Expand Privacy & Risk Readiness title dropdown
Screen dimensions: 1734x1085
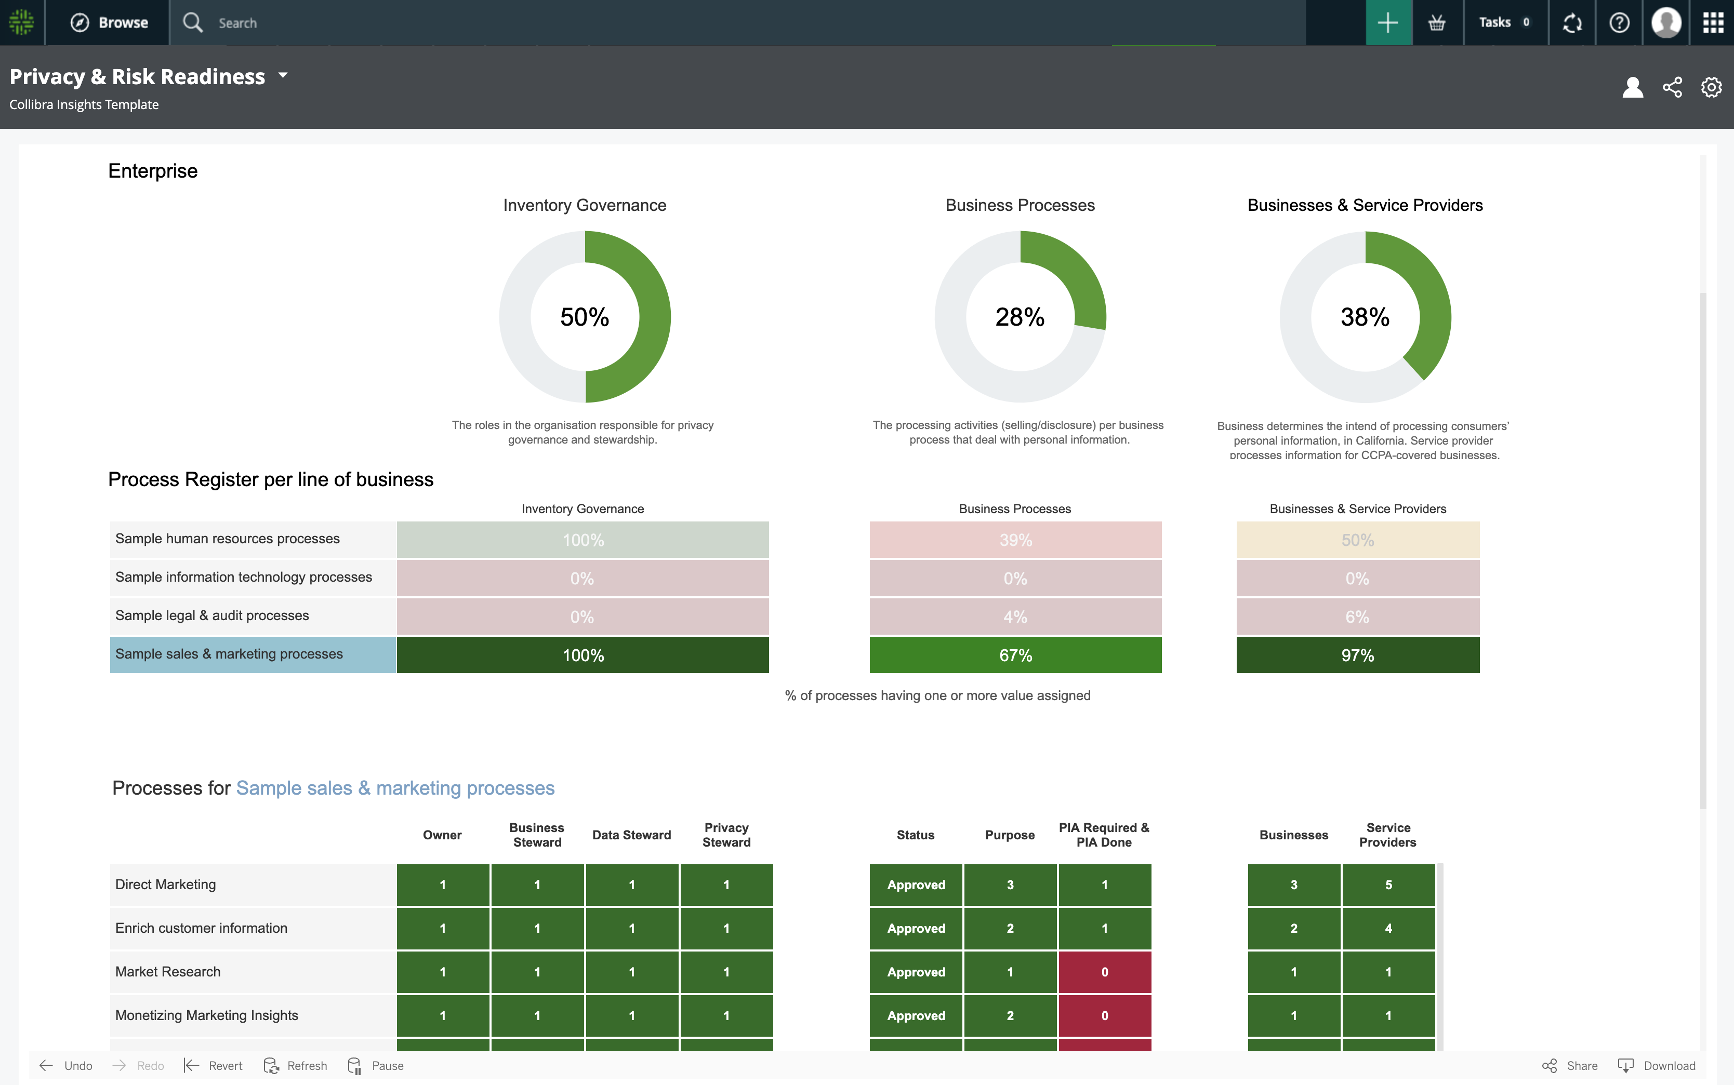[x=283, y=75]
